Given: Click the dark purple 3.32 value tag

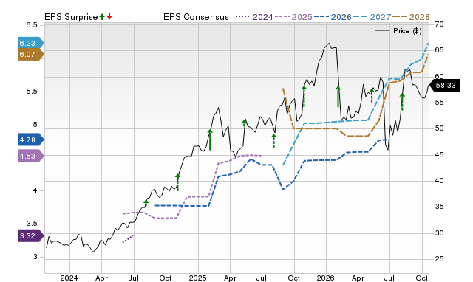Looking at the screenshot, I should pos(30,235).
